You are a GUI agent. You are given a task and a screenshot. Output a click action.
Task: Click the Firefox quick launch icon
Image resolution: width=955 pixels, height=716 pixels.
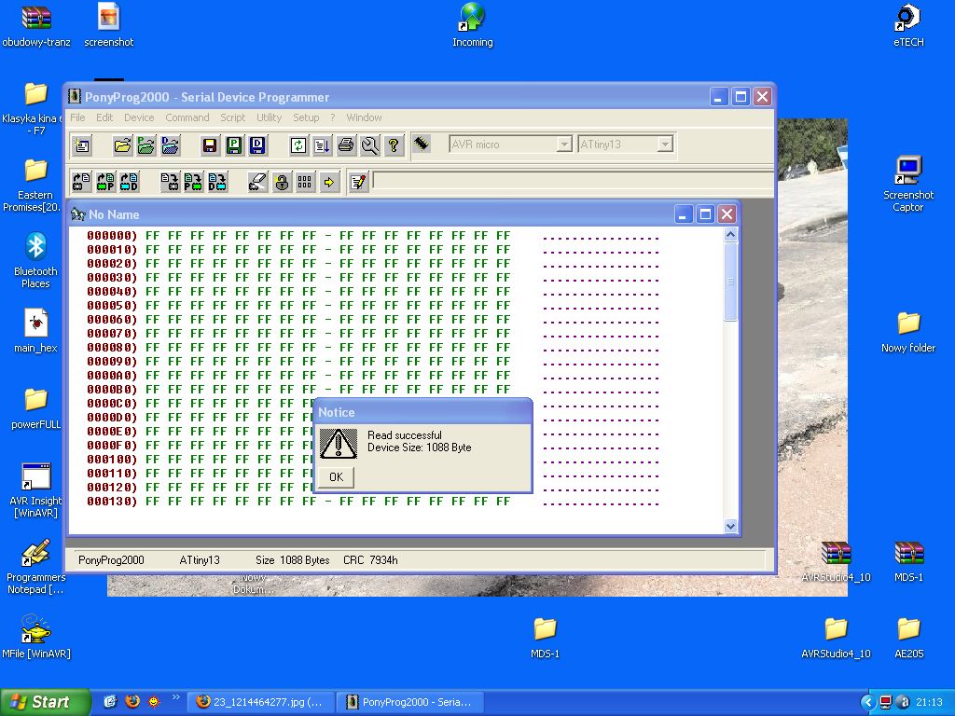tap(132, 701)
